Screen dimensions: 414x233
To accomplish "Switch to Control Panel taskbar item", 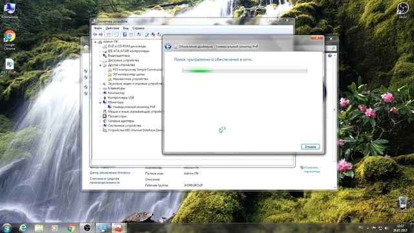I will coord(103,228).
